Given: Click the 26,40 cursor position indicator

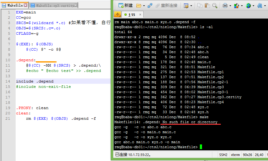Looking at the screenshot, I should click(x=259, y=155).
